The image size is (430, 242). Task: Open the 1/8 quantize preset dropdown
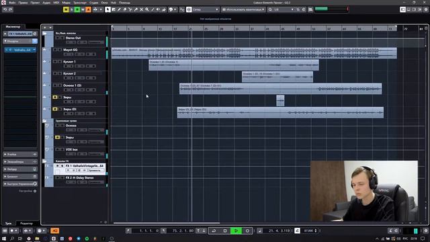click(284, 9)
